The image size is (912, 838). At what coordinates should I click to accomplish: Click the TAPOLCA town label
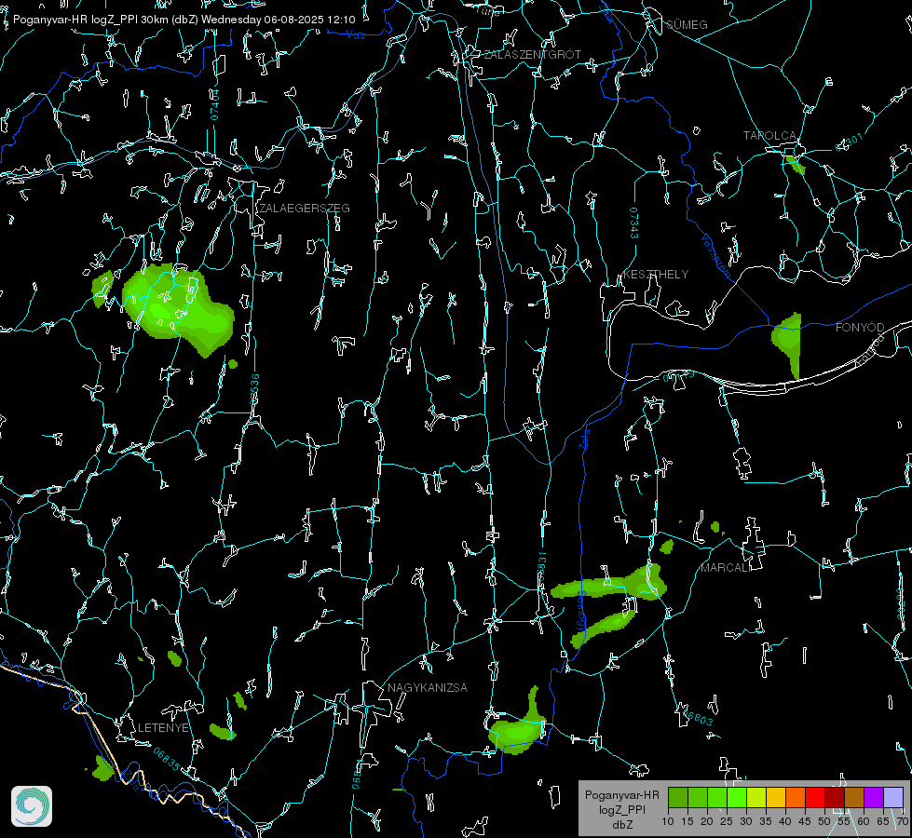770,136
